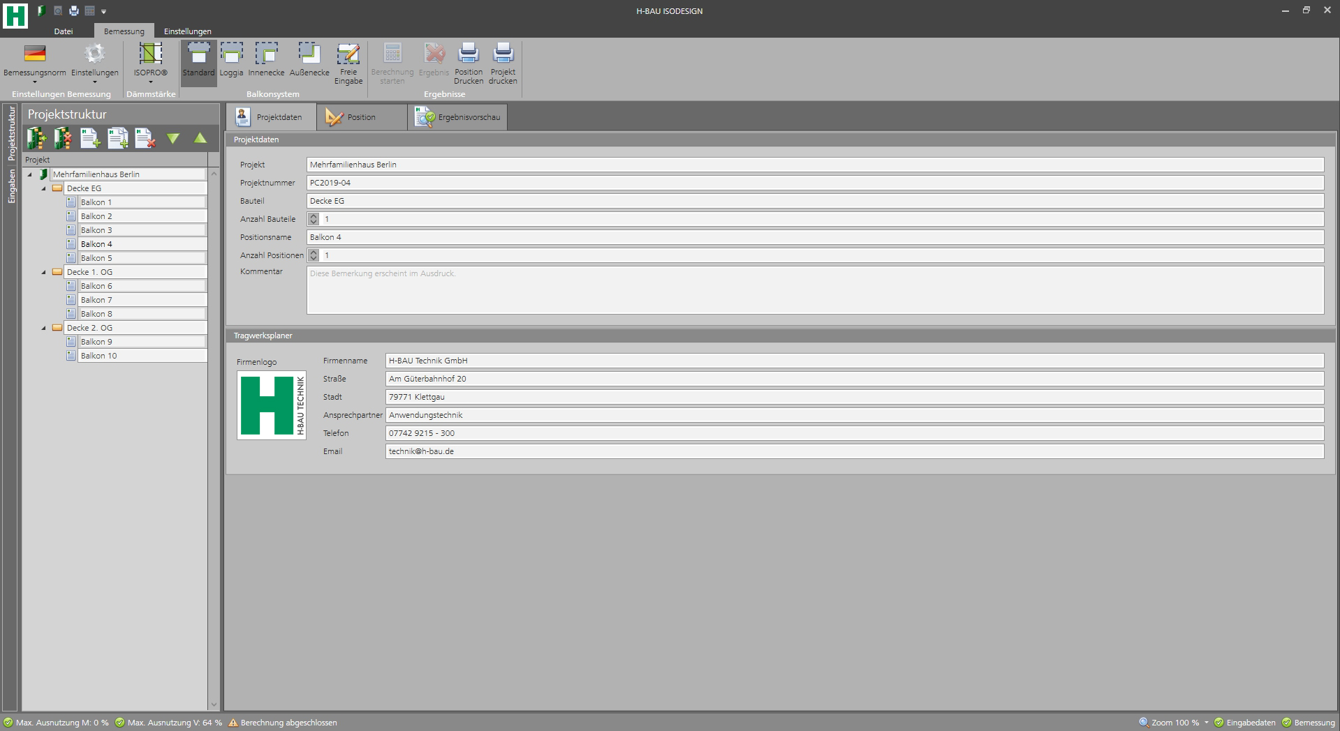Click the Position Drucken printer icon
Viewport: 1340px width, 731px height.
tap(469, 63)
